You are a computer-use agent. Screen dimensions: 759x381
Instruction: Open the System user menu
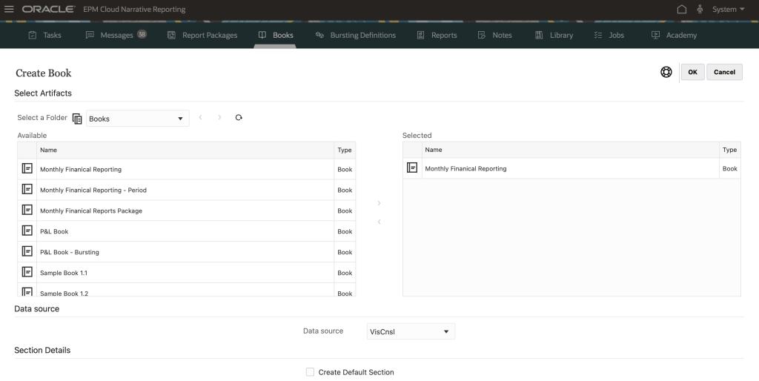click(x=728, y=10)
